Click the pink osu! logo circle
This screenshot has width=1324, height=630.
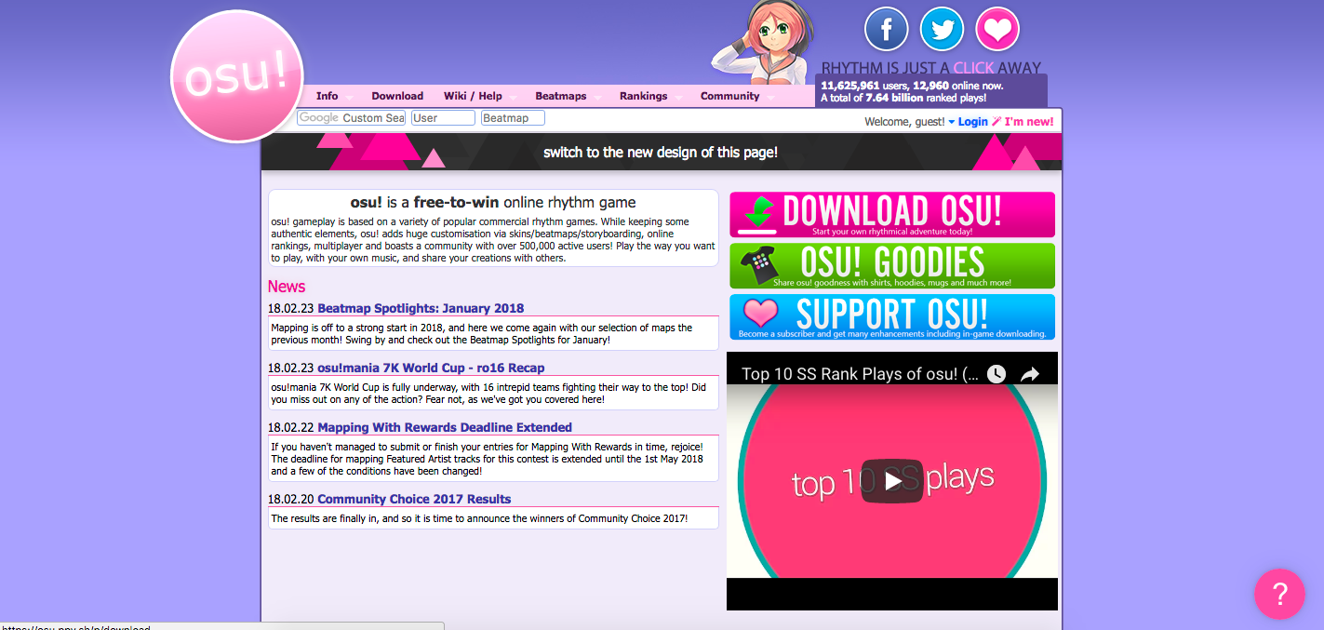[x=237, y=77]
